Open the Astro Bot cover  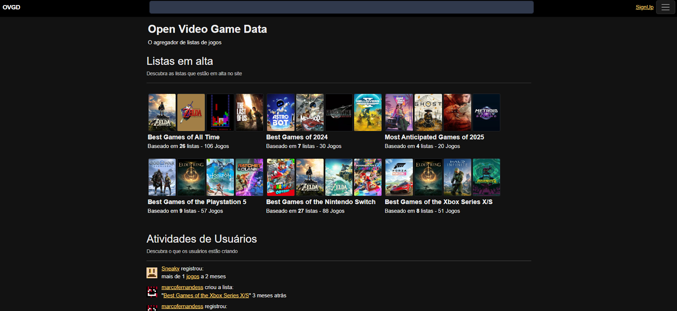pyautogui.click(x=281, y=112)
